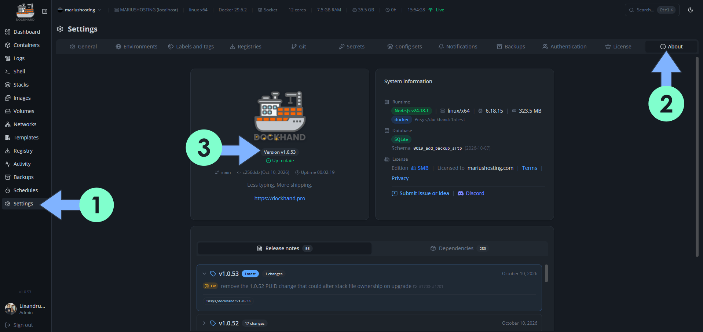Open the sidebar Backups page
This screenshot has height=332, width=703.
26,177
